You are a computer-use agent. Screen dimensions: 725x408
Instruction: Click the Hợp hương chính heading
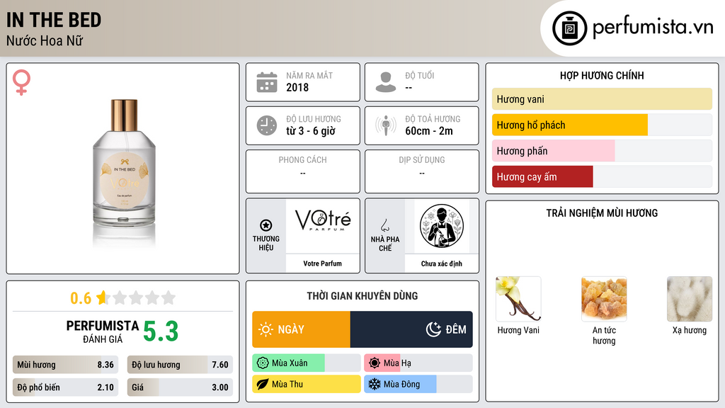point(602,75)
